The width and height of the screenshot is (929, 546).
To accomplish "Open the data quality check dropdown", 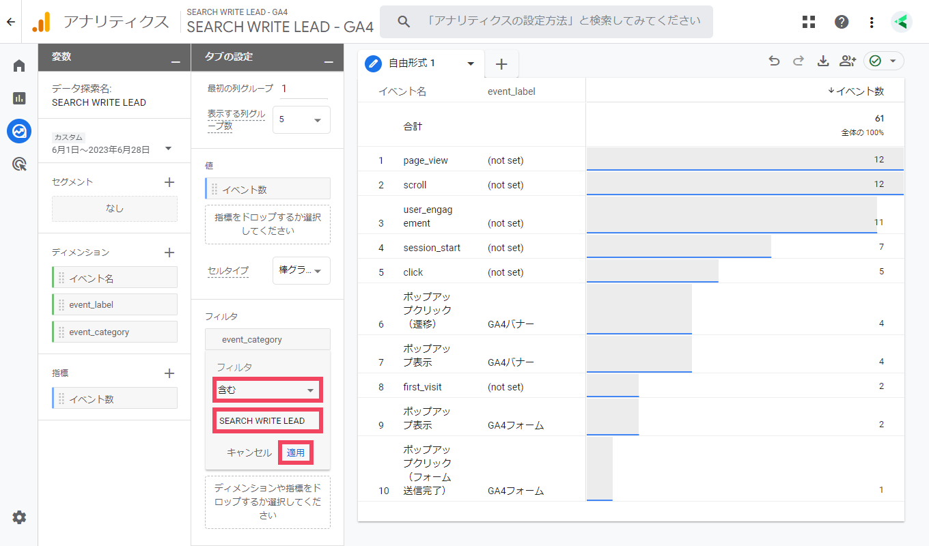I will [x=884, y=61].
